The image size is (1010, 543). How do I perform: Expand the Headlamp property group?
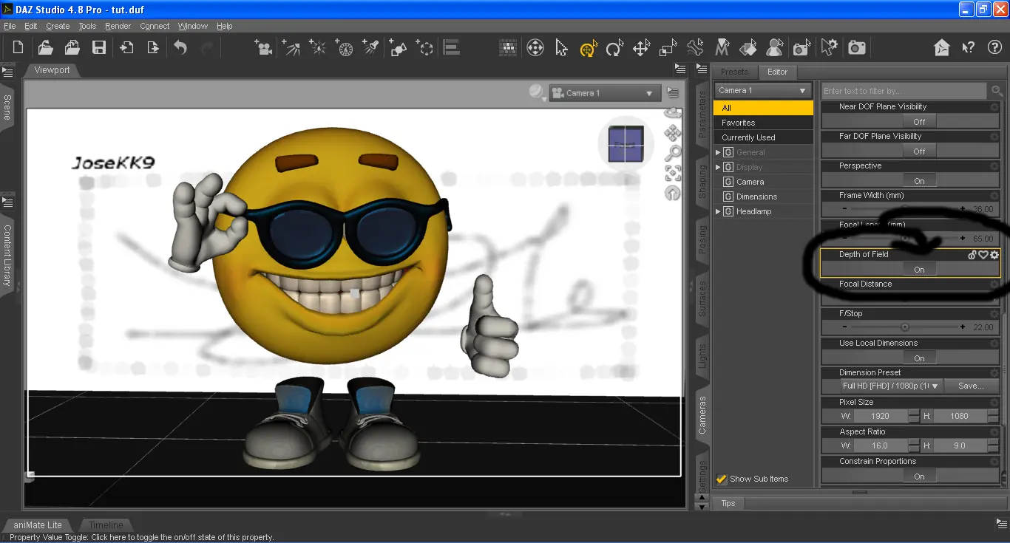tap(717, 211)
